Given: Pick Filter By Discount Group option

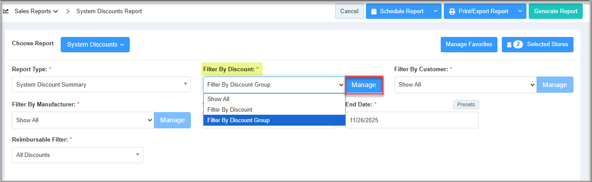Looking at the screenshot, I should [x=238, y=120].
